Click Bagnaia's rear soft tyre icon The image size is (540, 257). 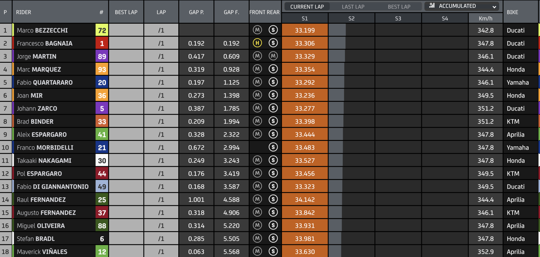273,43
